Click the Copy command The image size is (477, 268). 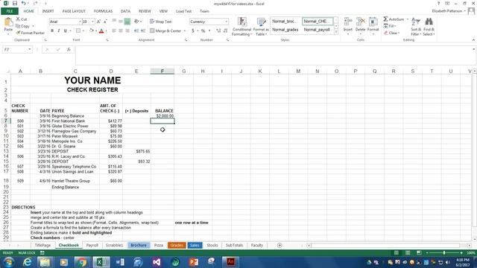pyautogui.click(x=23, y=26)
